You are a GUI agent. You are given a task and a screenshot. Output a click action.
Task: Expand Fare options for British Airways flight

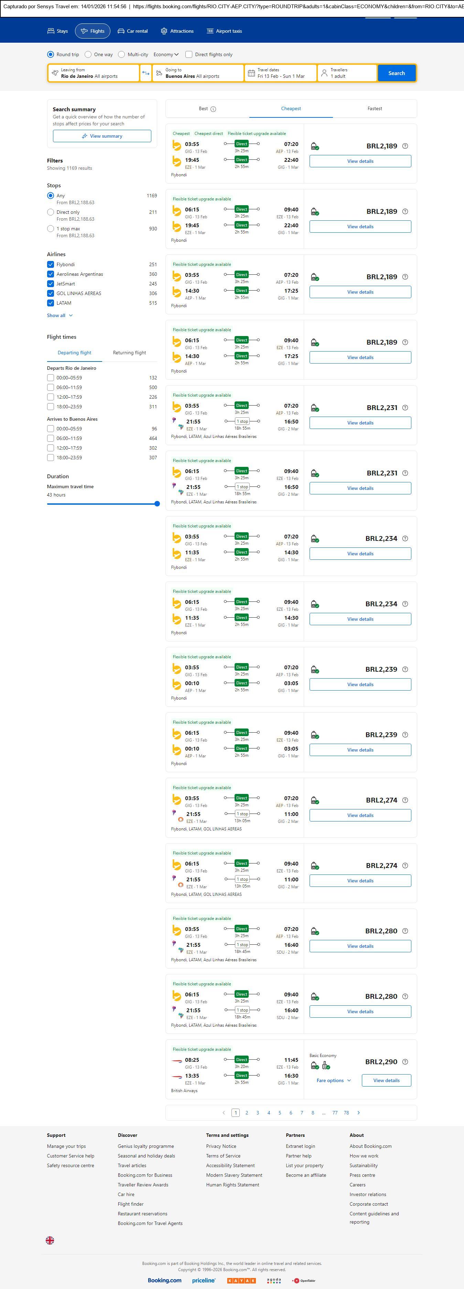point(334,1080)
